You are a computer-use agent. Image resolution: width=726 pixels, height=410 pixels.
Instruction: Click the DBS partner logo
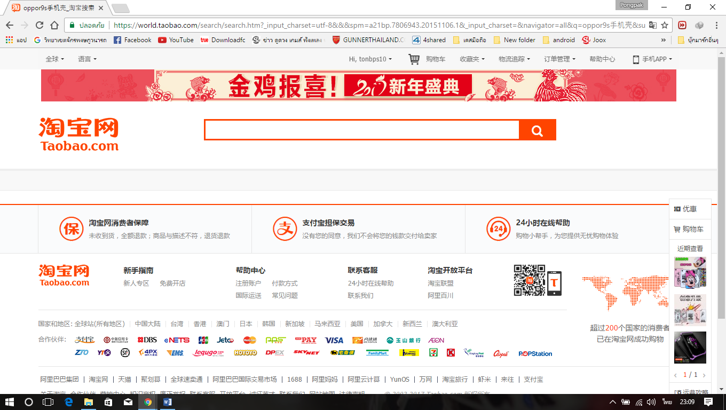click(x=147, y=340)
